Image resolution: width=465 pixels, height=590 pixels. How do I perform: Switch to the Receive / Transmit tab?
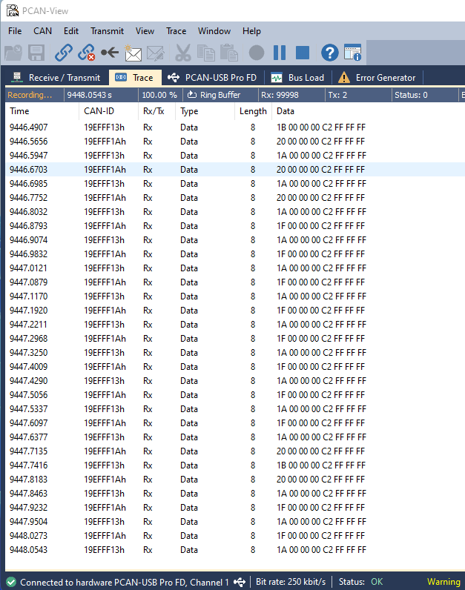coord(56,77)
